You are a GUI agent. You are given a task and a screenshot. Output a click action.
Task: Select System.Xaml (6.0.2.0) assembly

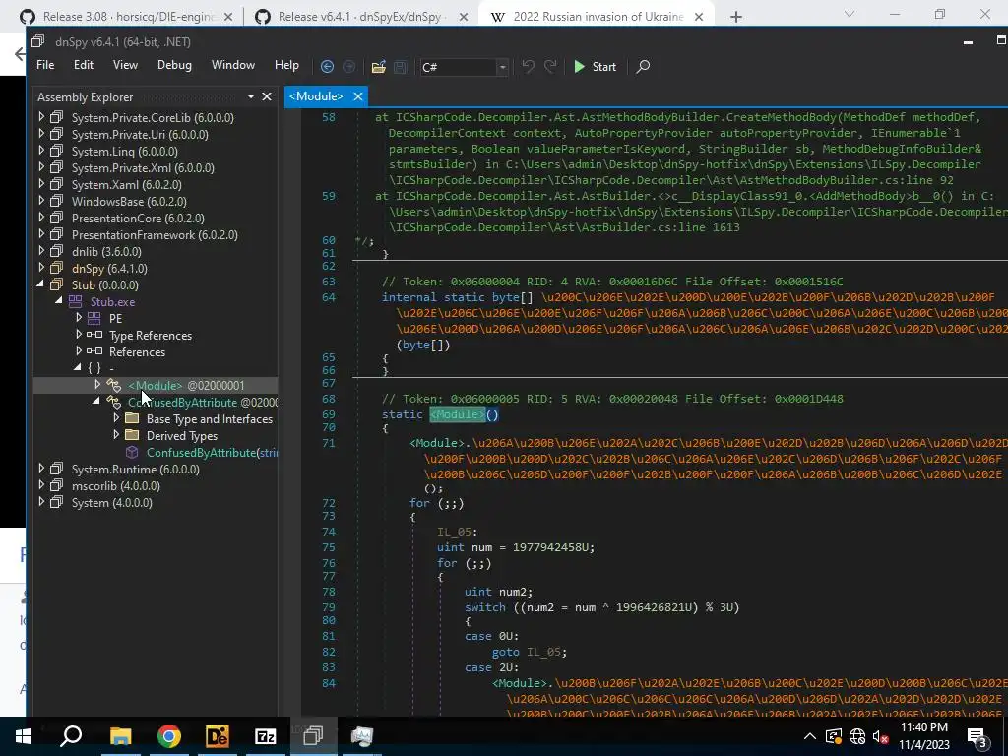[127, 184]
